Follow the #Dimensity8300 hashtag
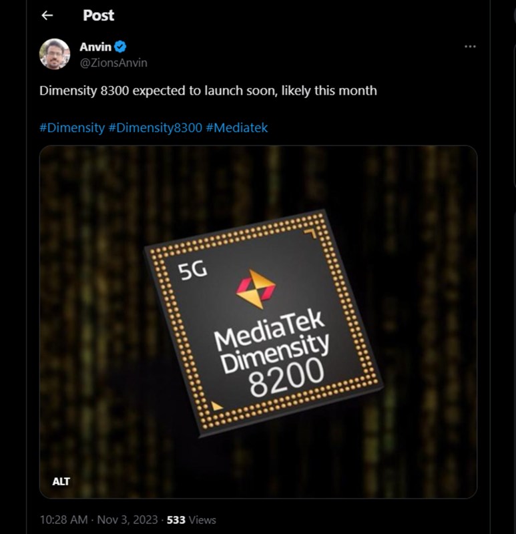516x534 pixels. (x=155, y=127)
